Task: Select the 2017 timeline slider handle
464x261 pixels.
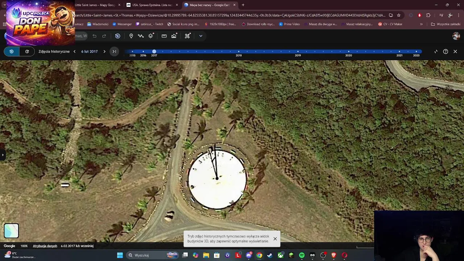Action: (154, 51)
